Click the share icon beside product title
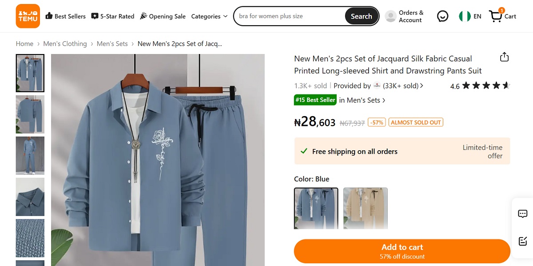 click(504, 57)
